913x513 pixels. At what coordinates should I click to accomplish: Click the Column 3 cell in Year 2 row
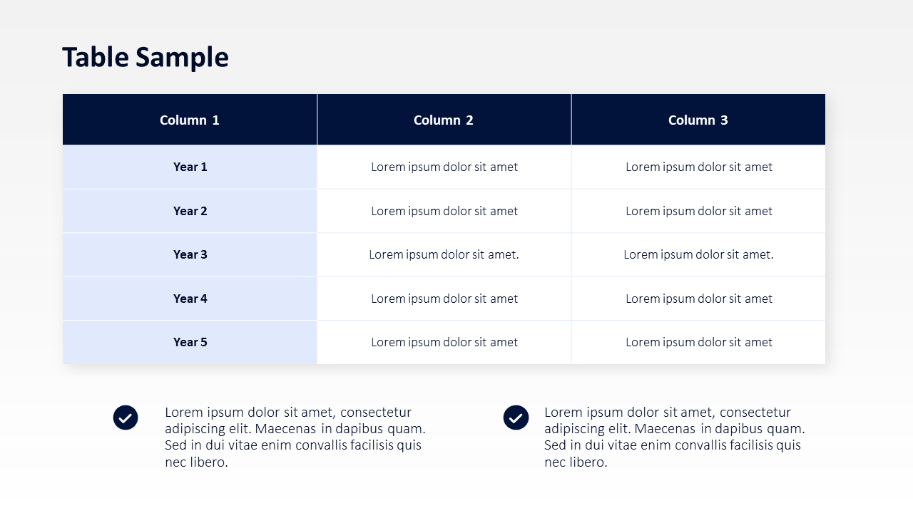tap(699, 211)
